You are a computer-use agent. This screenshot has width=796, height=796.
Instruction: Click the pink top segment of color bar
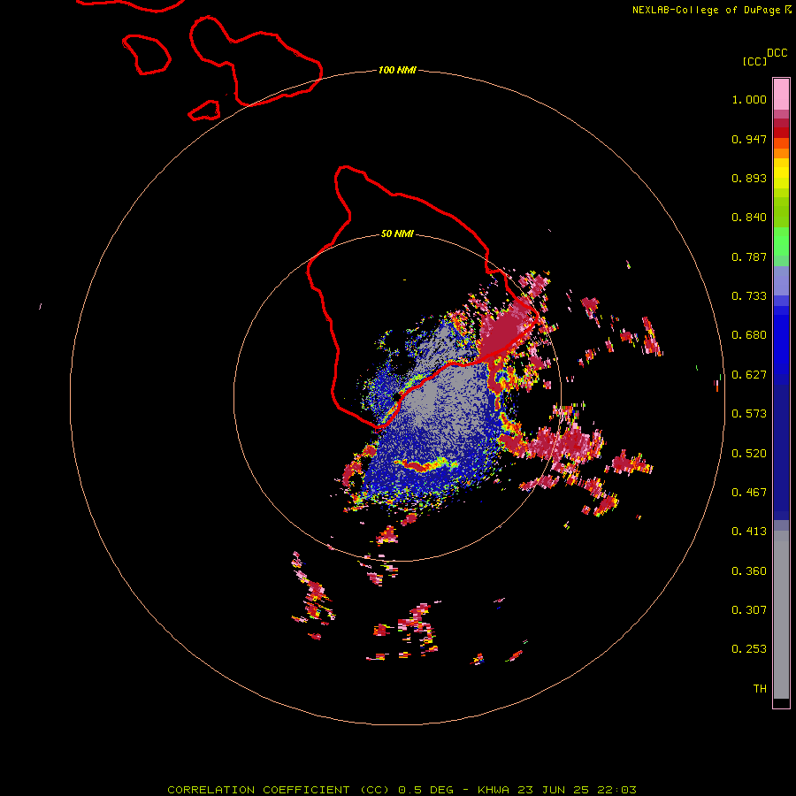pyautogui.click(x=781, y=94)
